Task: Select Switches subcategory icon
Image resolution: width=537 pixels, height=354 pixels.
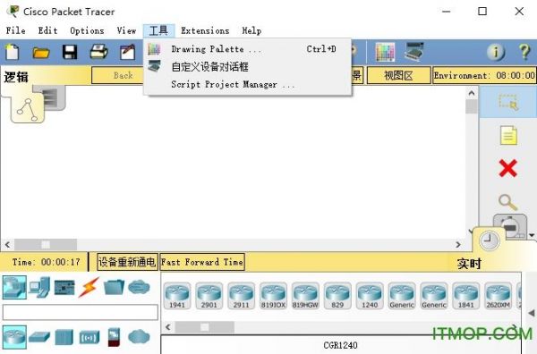Action: coord(39,337)
